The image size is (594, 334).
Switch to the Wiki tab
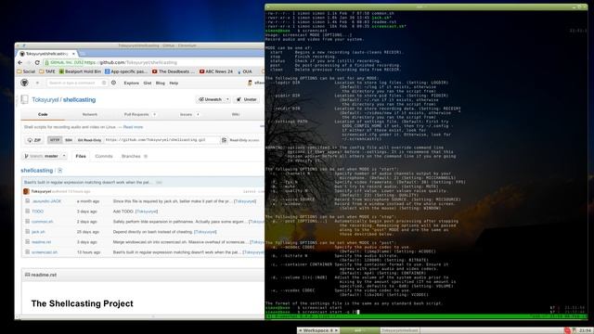coord(236,114)
